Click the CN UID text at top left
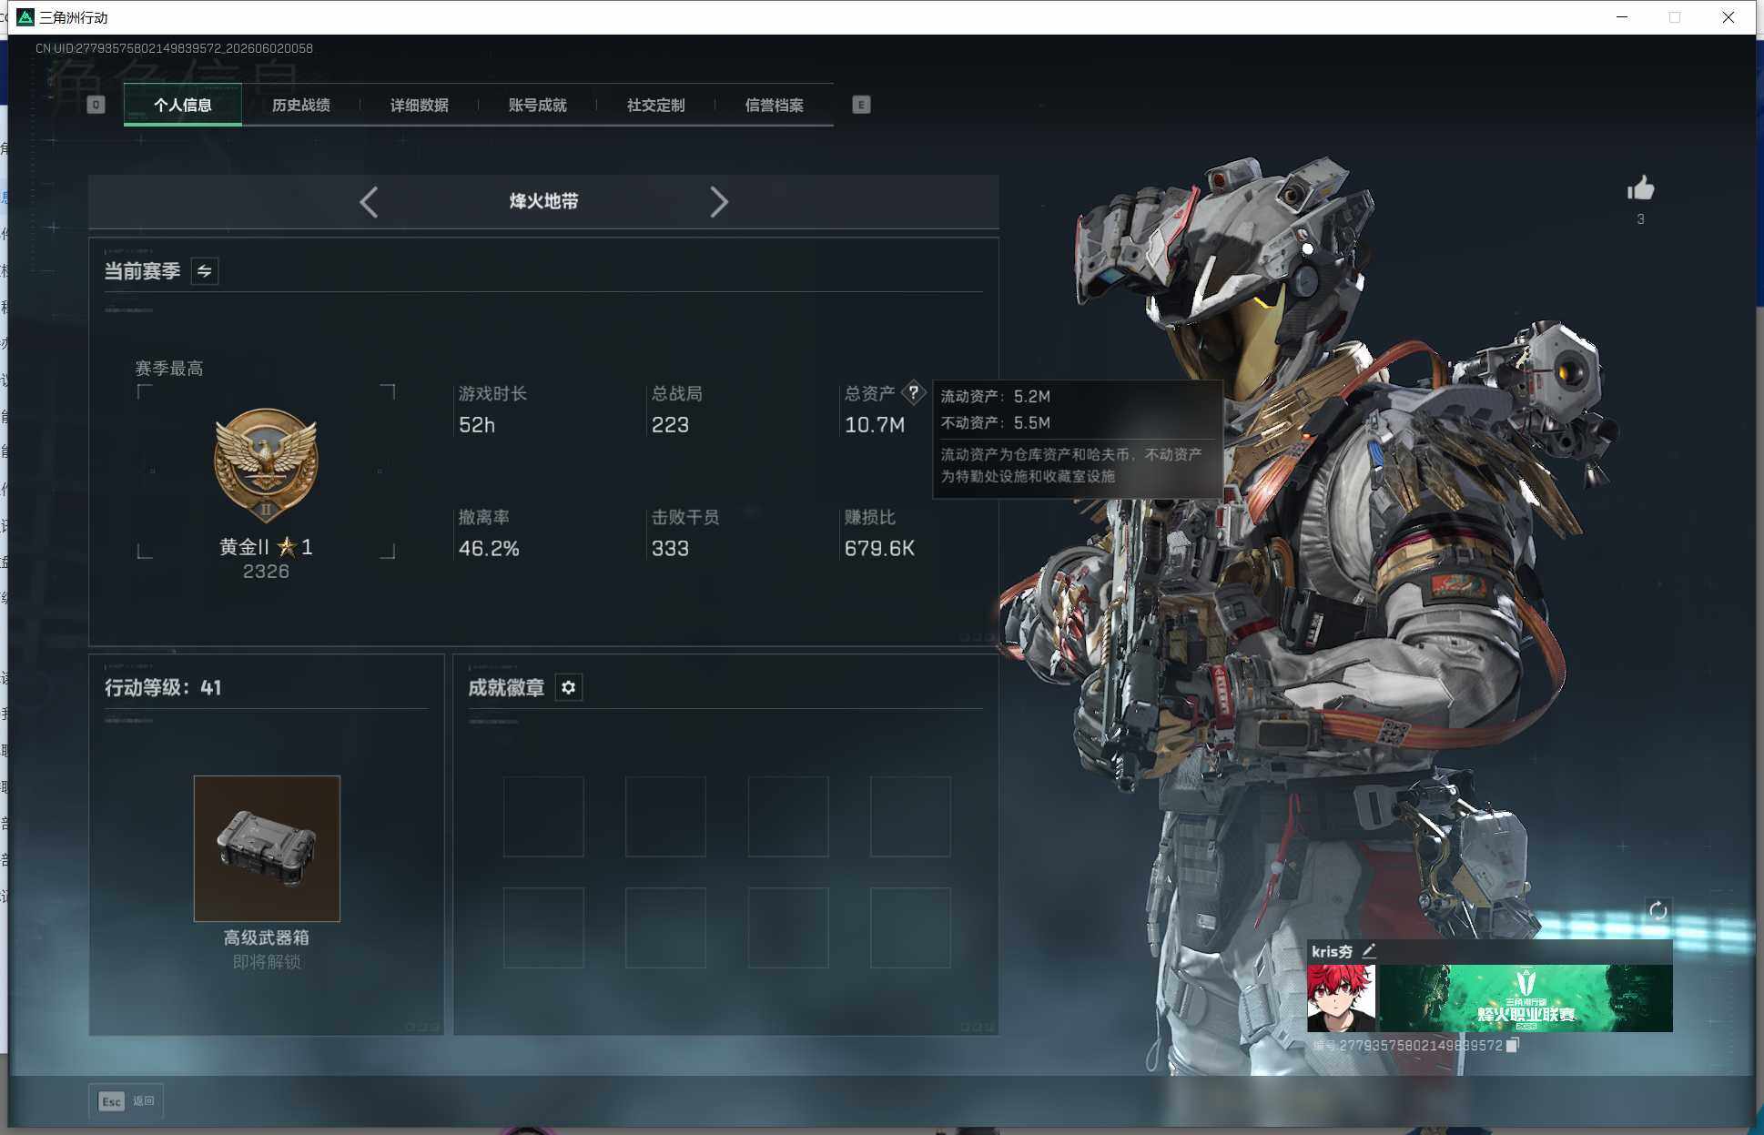The image size is (1764, 1135). point(174,48)
